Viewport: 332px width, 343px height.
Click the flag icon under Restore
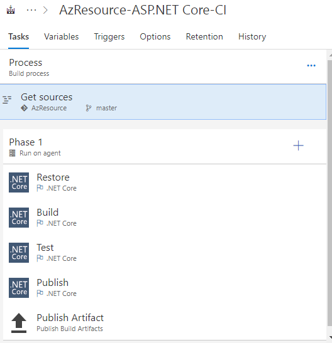[40, 188]
